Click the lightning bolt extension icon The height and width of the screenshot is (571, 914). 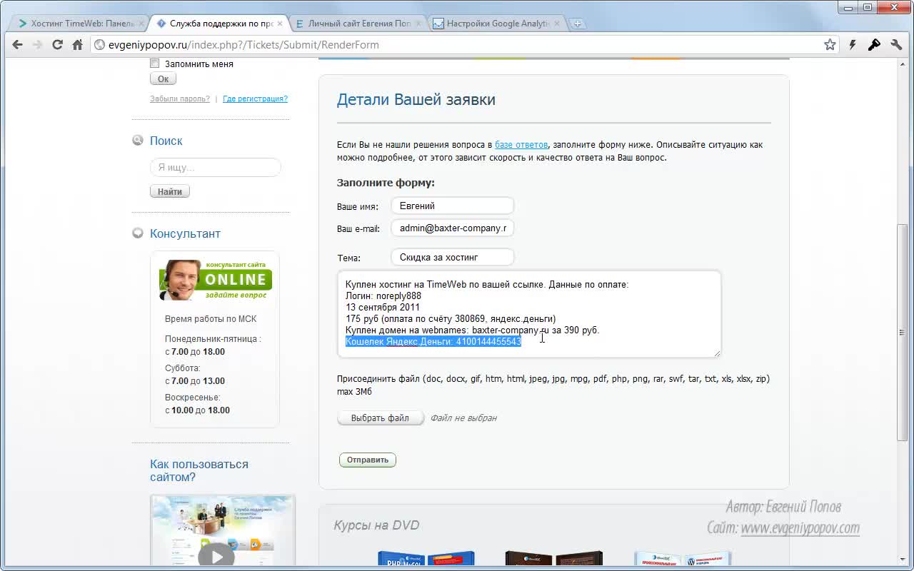tap(853, 45)
